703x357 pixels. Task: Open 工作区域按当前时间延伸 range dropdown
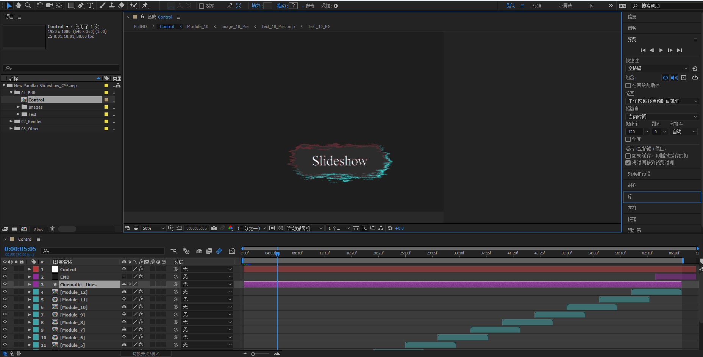[x=662, y=101]
